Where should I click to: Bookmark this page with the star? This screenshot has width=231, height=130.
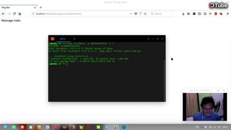coord(145,14)
